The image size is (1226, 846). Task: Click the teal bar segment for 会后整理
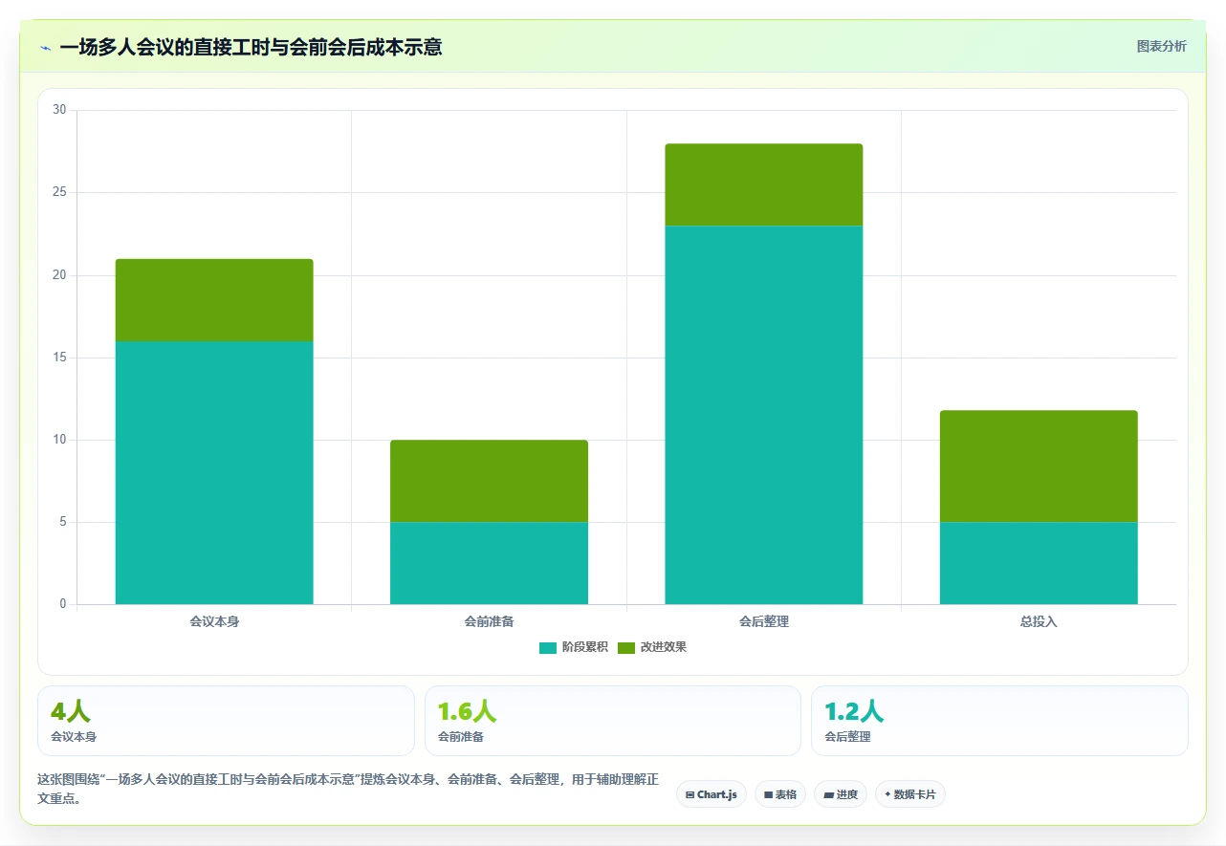(764, 415)
